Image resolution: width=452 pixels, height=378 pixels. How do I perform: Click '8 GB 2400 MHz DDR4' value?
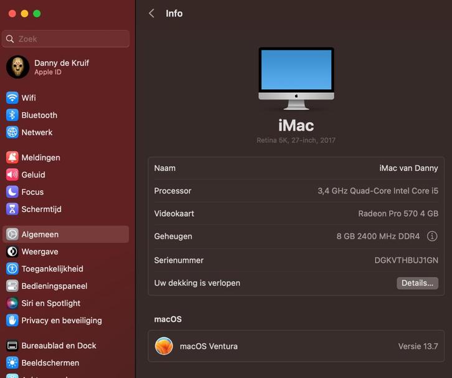[x=378, y=237]
